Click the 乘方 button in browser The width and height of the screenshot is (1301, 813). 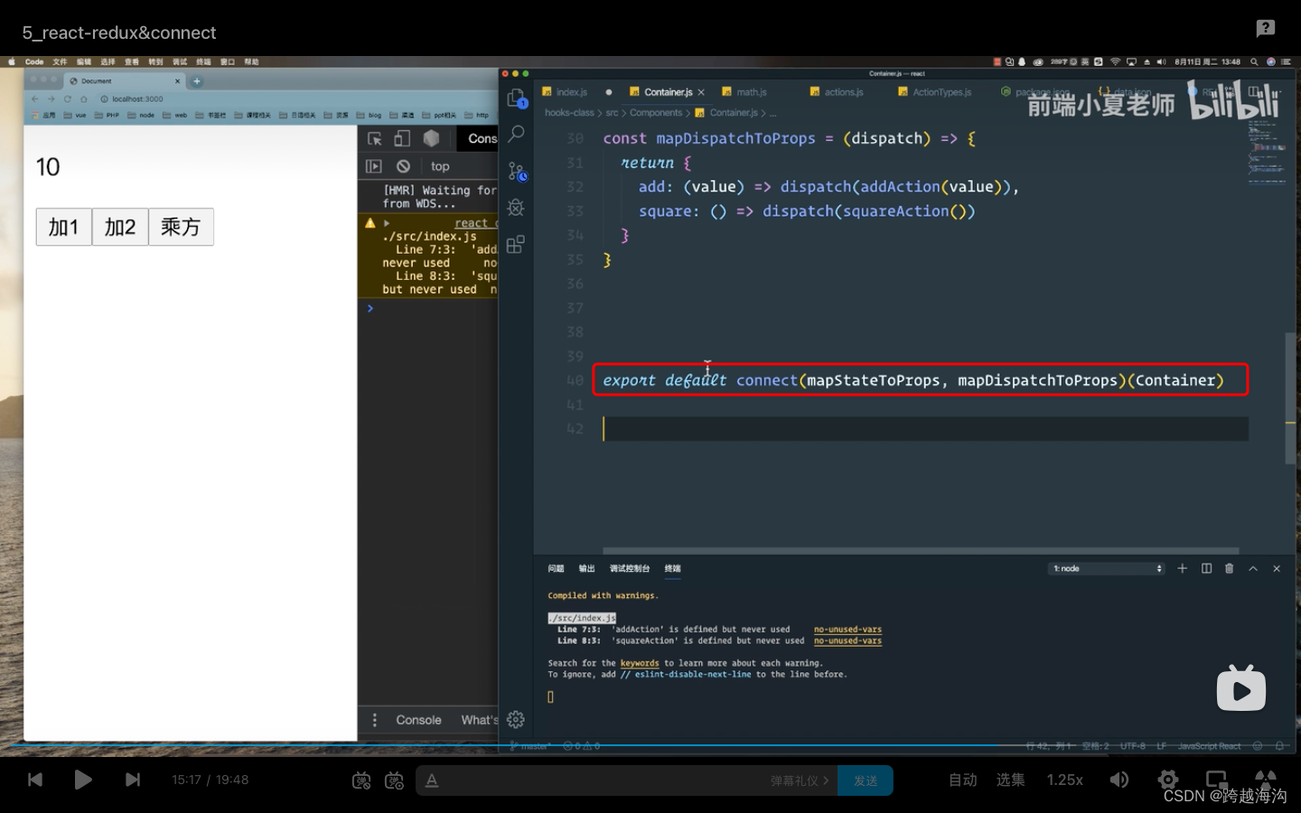pos(181,227)
